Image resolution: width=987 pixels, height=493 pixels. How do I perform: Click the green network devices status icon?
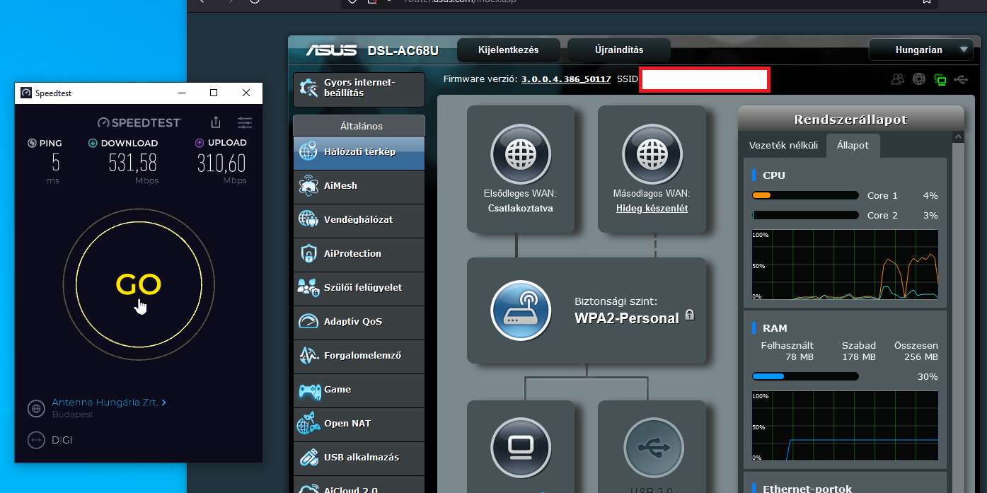click(940, 79)
